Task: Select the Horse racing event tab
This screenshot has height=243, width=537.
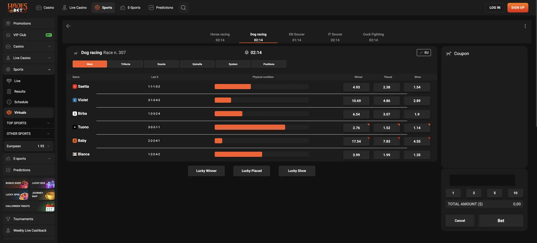Action: pos(220,37)
